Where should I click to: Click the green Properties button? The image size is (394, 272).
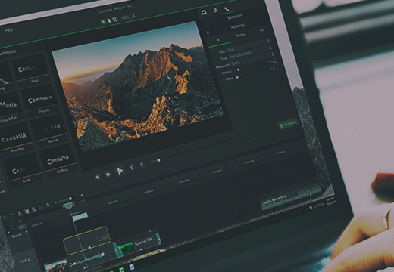point(288,124)
